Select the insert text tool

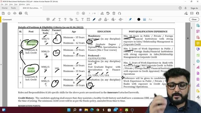(77, 19)
